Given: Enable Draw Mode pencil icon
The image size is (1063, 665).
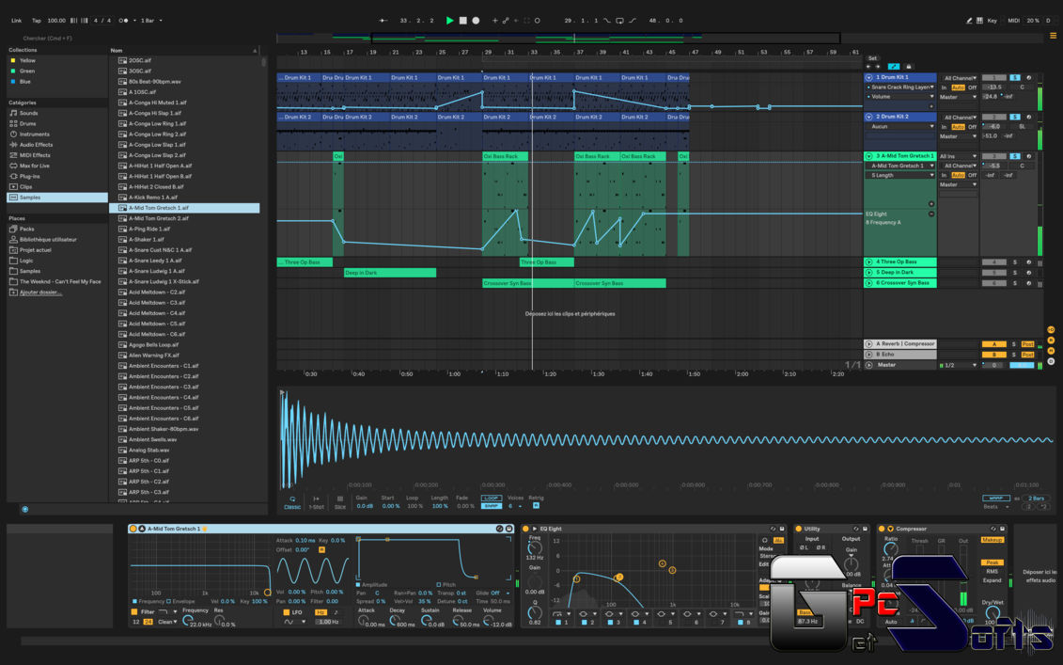Looking at the screenshot, I should pos(969,21).
